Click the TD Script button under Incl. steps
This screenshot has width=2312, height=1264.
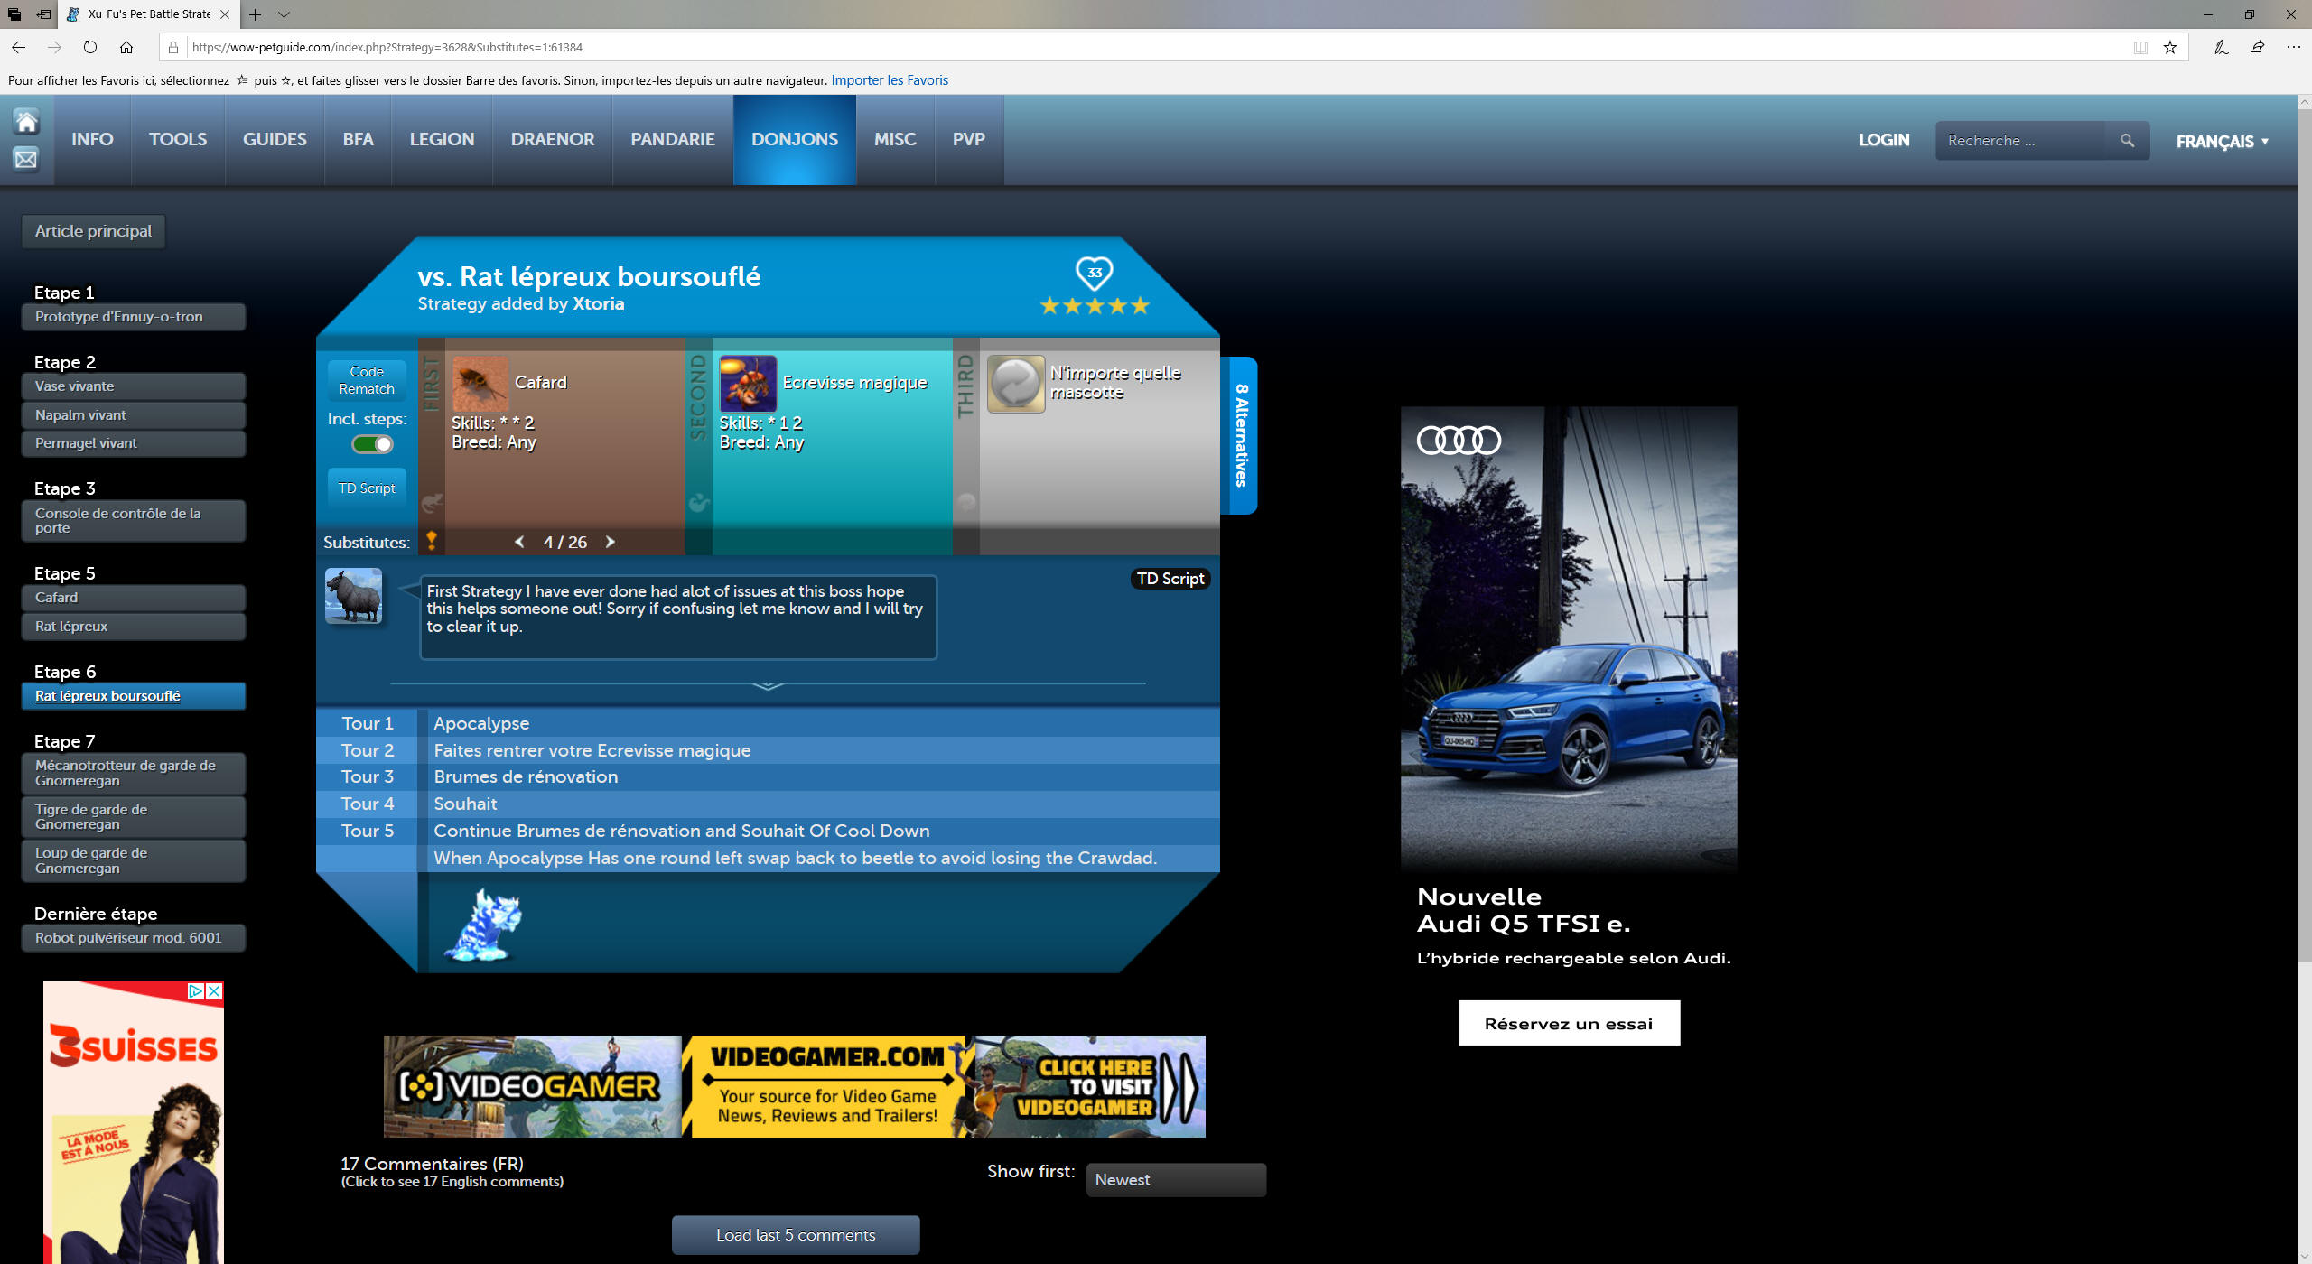point(367,488)
